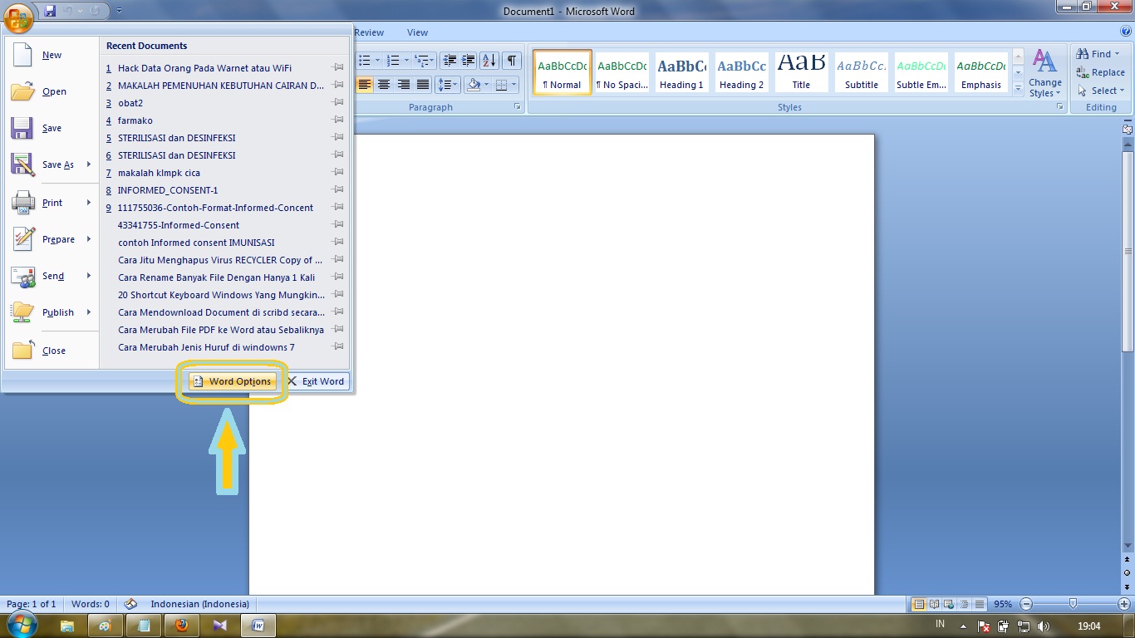The image size is (1135, 638).
Task: Click the Zoom Out minus button
Action: [1026, 605]
